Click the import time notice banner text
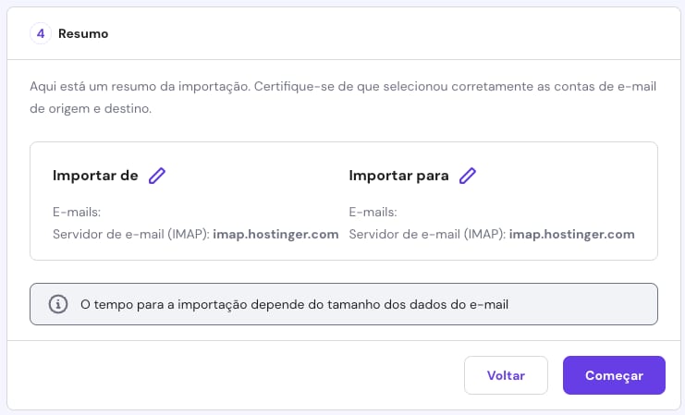685x415 pixels. click(x=294, y=304)
